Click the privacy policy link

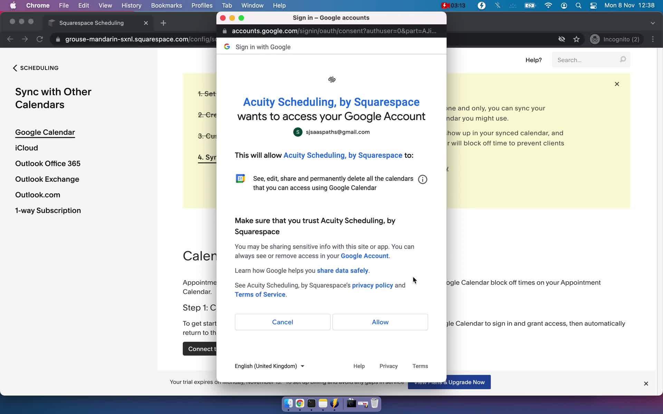coord(372,285)
